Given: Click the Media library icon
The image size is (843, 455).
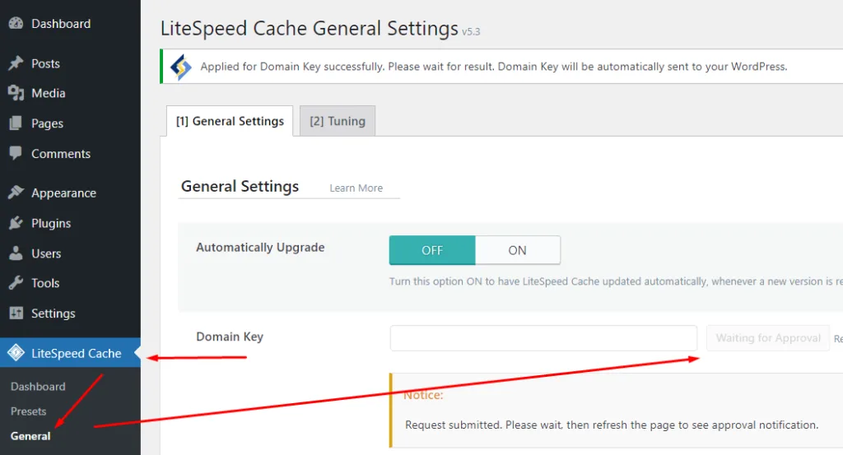Looking at the screenshot, I should pos(16,93).
